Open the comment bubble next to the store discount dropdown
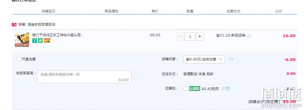Viewport: 304px width, 110px height. click(x=231, y=59)
